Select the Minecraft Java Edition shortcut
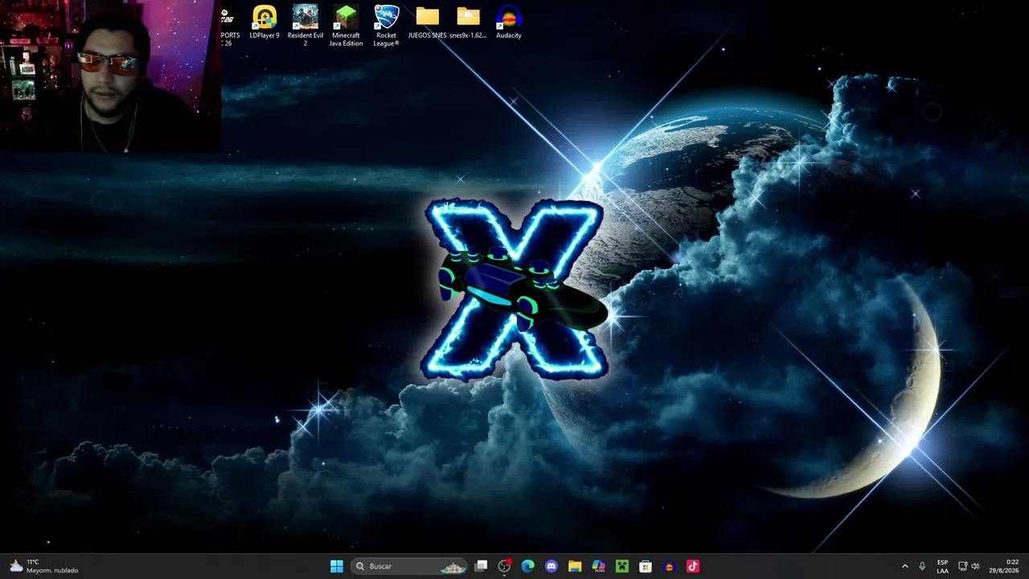Image resolution: width=1029 pixels, height=579 pixels. click(x=346, y=26)
